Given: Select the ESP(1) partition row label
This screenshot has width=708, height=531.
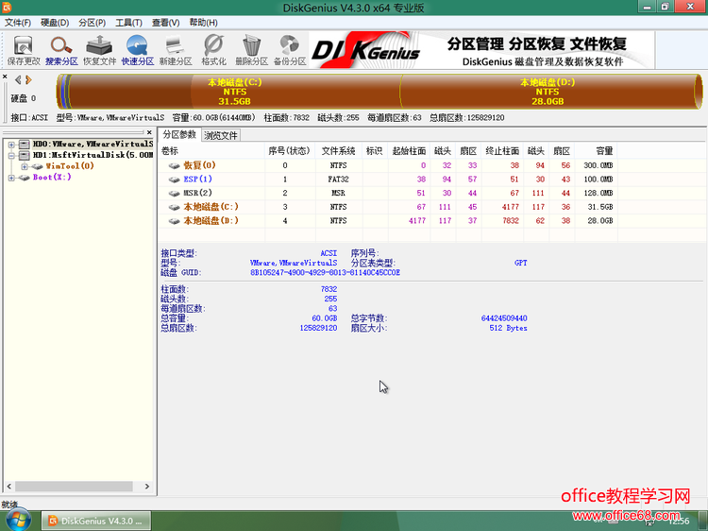Looking at the screenshot, I should point(198,180).
